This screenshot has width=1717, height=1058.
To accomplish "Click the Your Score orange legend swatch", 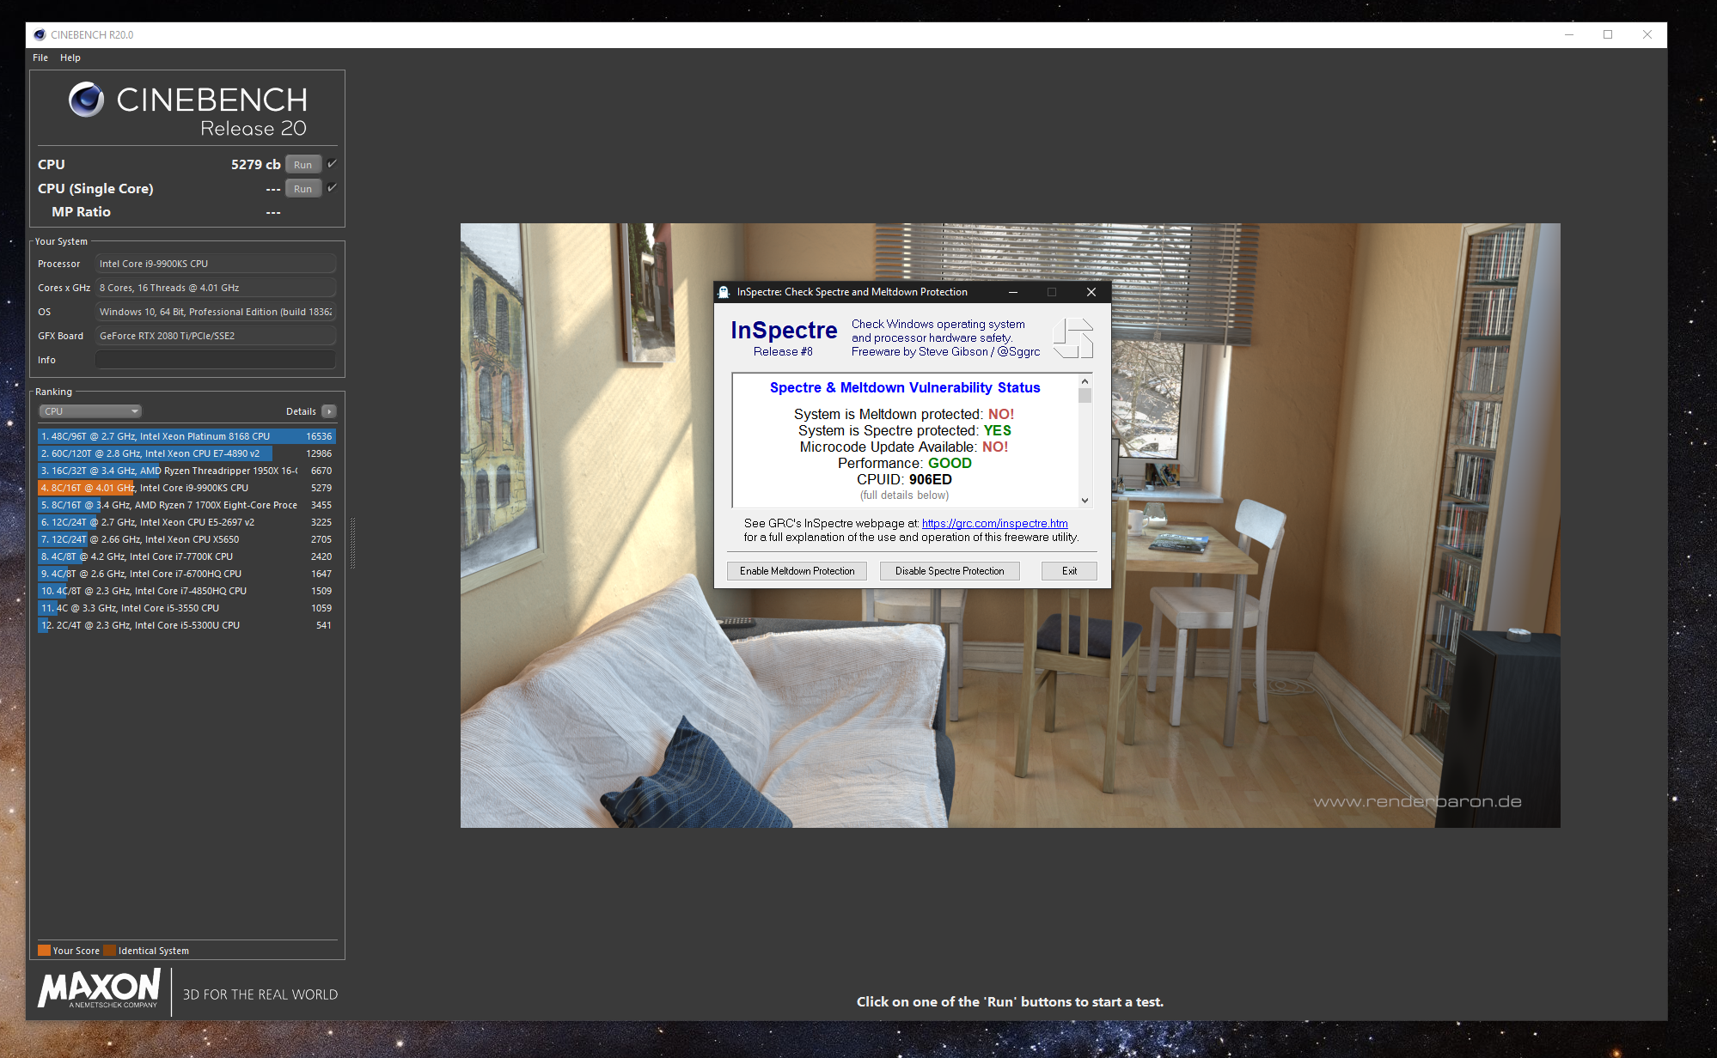I will 44,951.
